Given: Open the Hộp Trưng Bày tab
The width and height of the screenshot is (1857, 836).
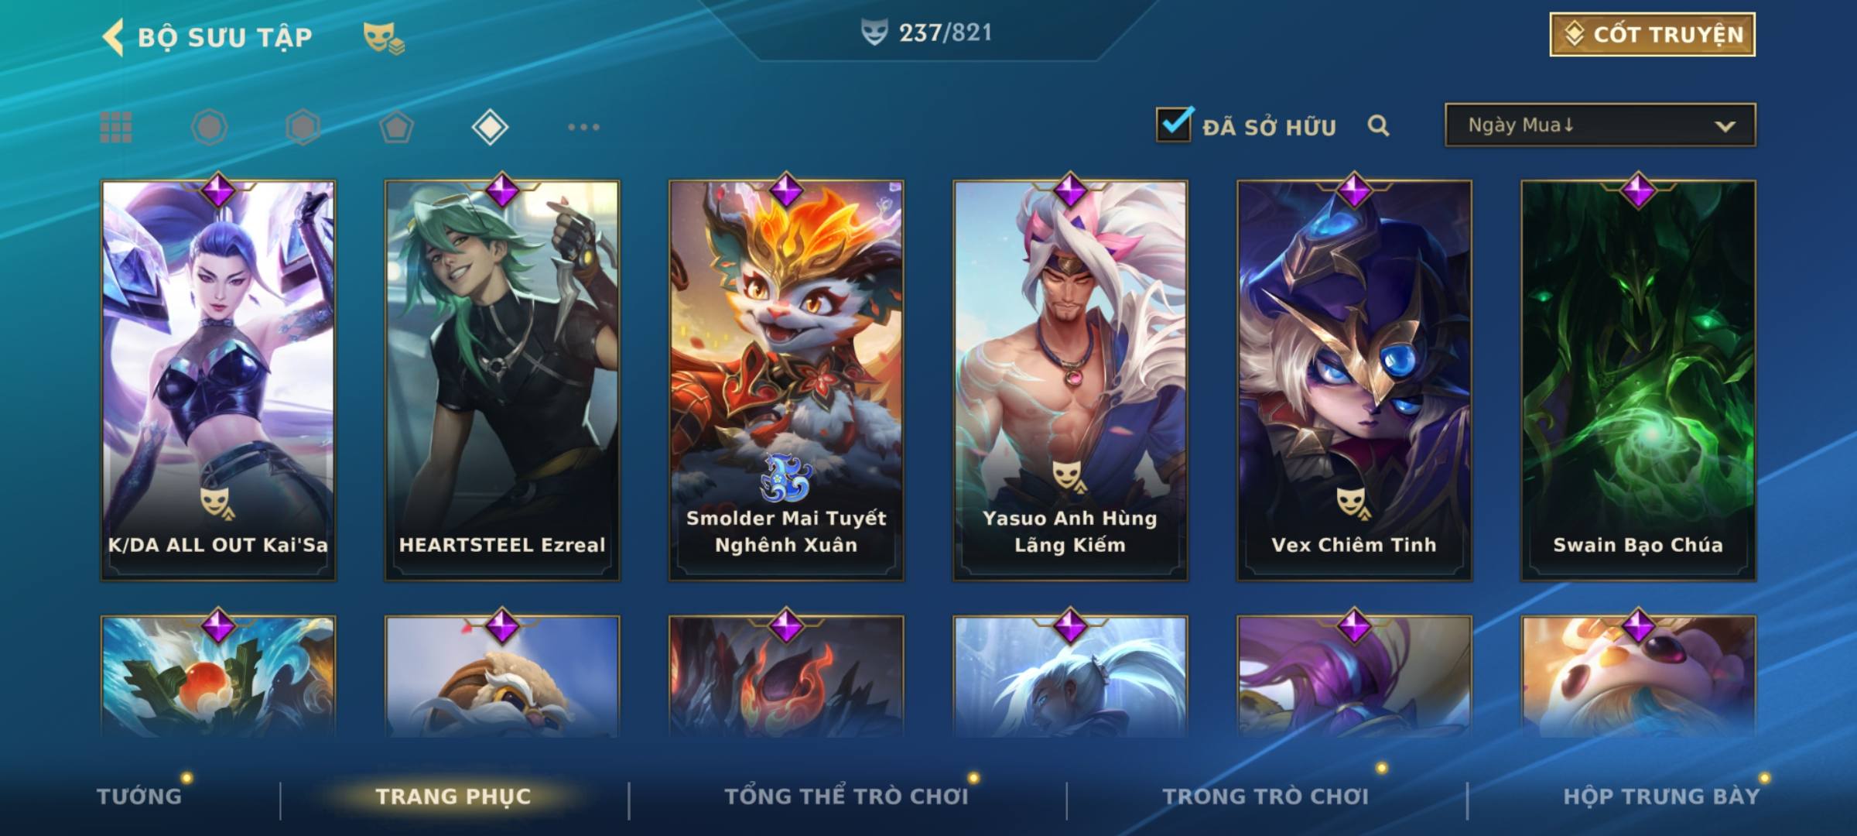Looking at the screenshot, I should 1661,797.
